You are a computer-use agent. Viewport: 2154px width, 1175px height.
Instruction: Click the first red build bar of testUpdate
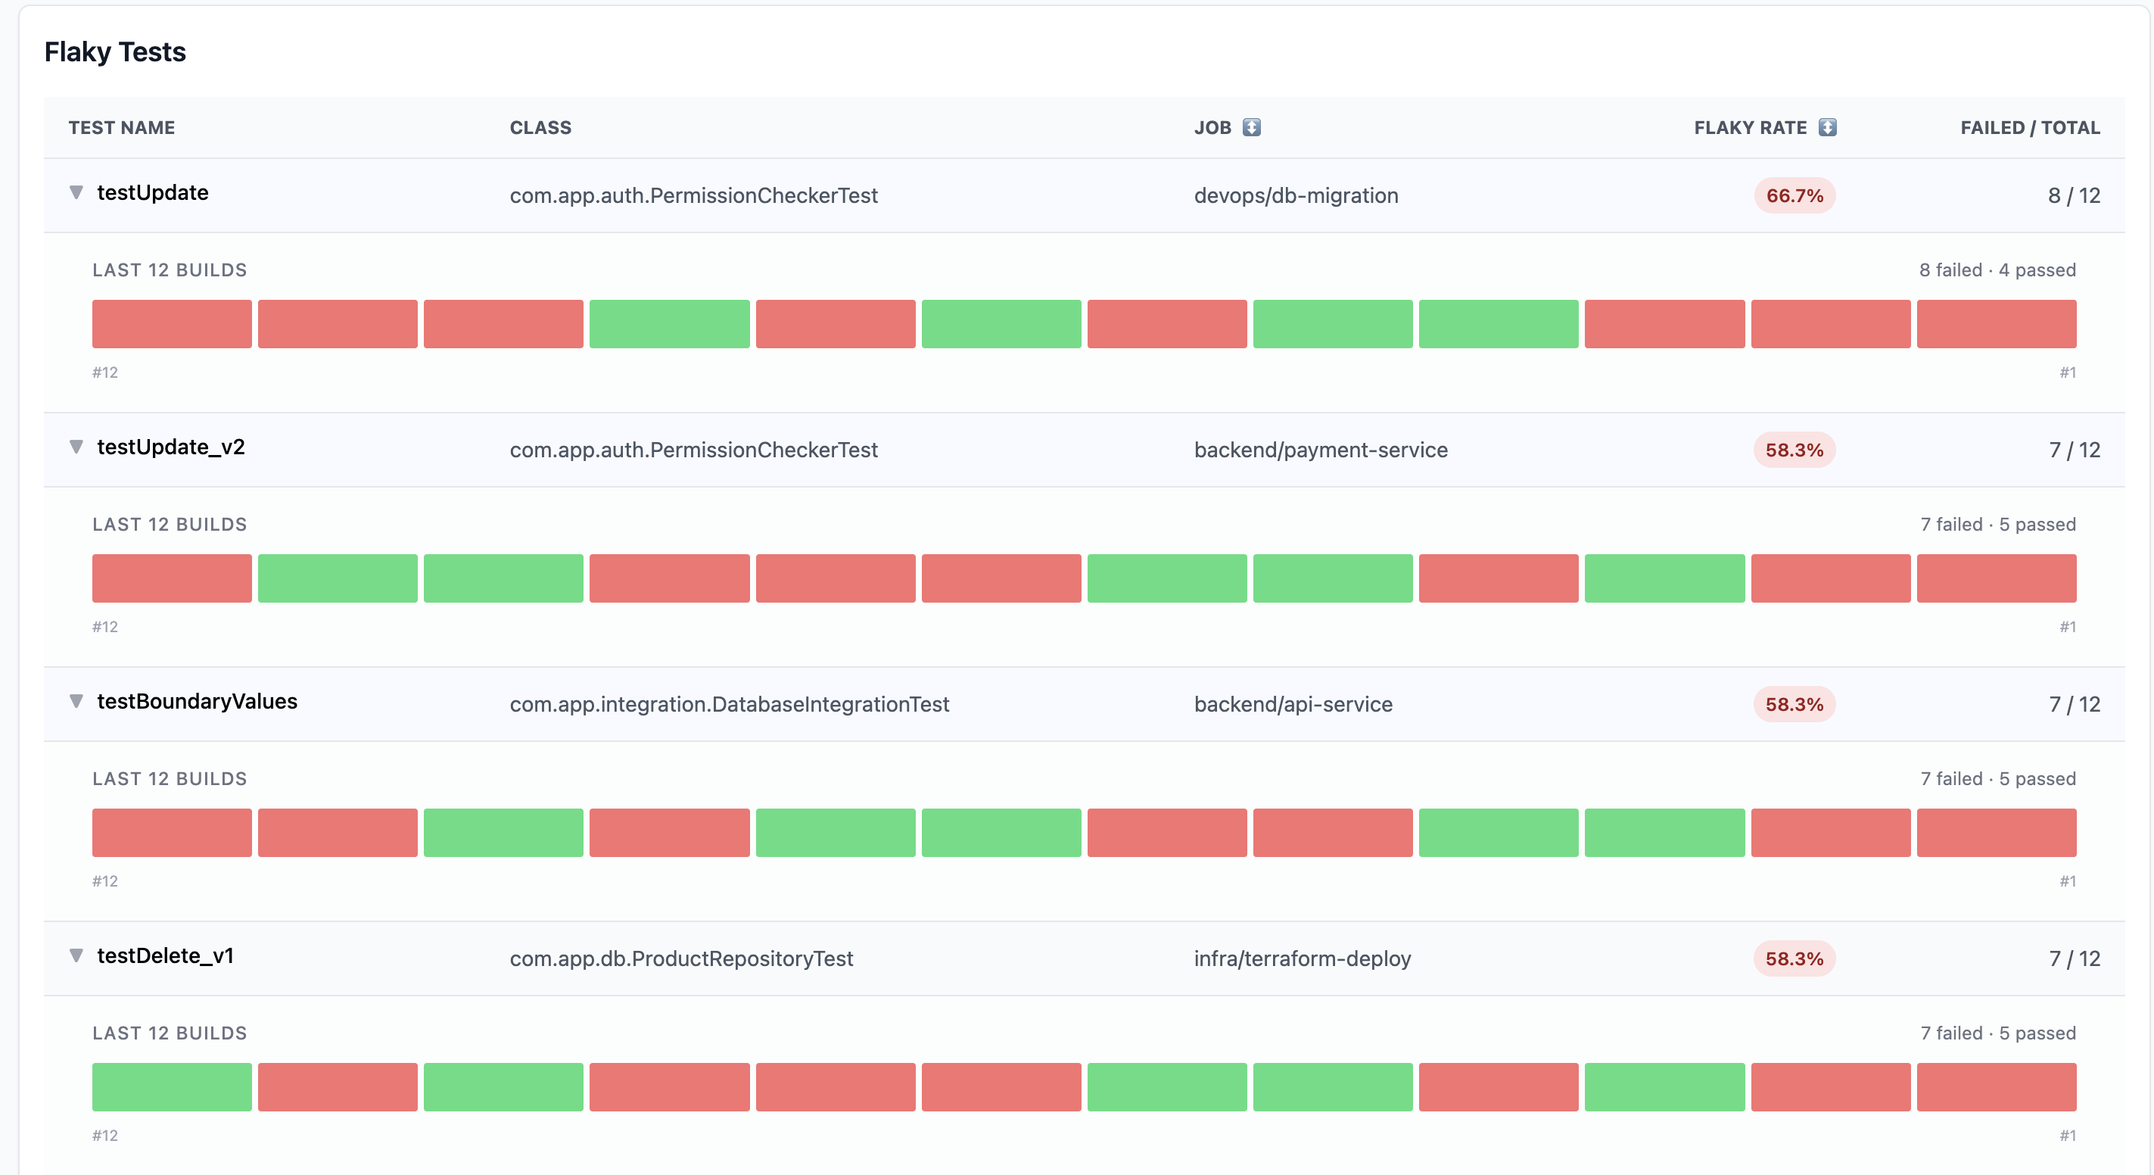point(171,323)
